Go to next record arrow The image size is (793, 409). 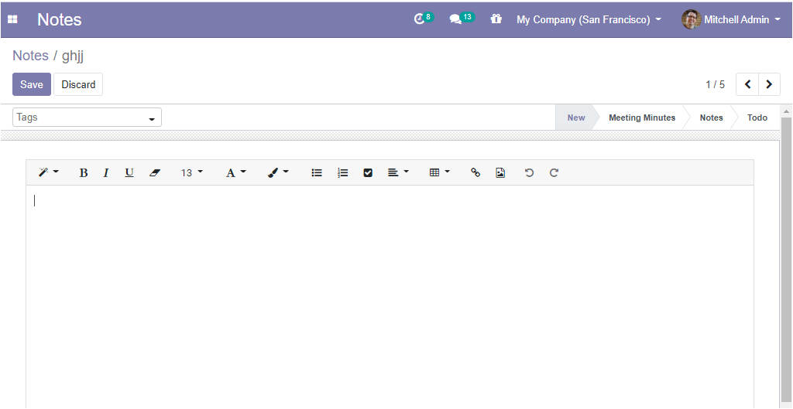pos(769,84)
